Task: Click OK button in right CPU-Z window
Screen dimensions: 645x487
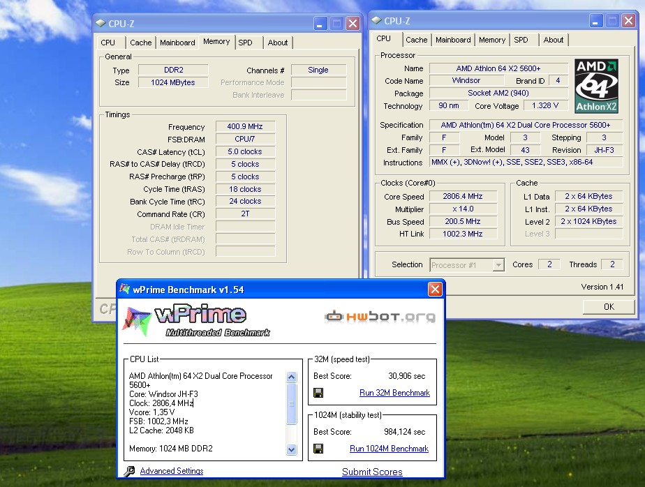Action: click(x=609, y=307)
